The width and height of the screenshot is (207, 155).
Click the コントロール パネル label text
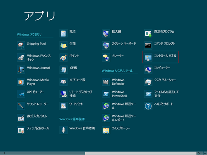click(165, 56)
